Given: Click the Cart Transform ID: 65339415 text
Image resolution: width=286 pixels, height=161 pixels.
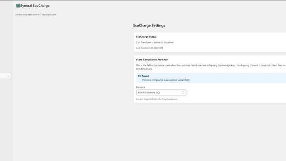Looking at the screenshot, I should point(149,48).
